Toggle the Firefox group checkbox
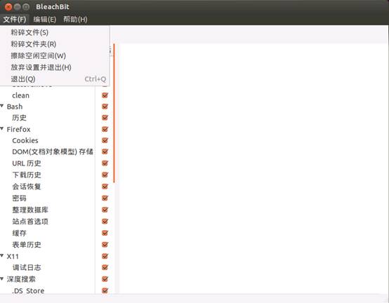This screenshot has width=389, height=303. click(105, 129)
